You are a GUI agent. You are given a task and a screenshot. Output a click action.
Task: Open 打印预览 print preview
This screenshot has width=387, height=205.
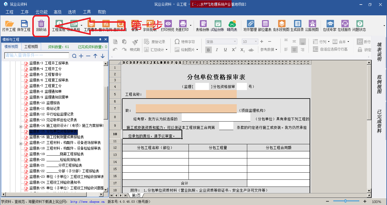point(168,26)
